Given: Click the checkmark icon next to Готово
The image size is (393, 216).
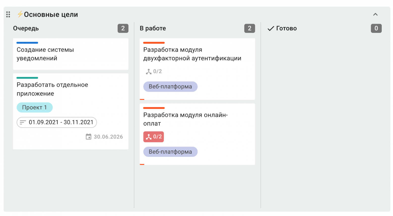Looking at the screenshot, I should [271, 28].
